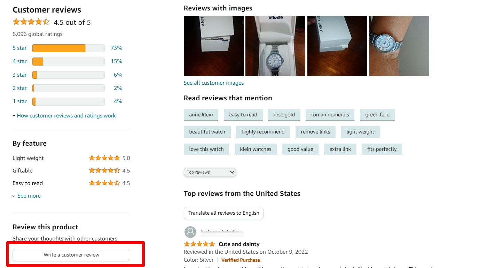Viewport: 479px width, 268px height.
Task: Select the 'rose gold' review mention tag
Action: point(284,115)
